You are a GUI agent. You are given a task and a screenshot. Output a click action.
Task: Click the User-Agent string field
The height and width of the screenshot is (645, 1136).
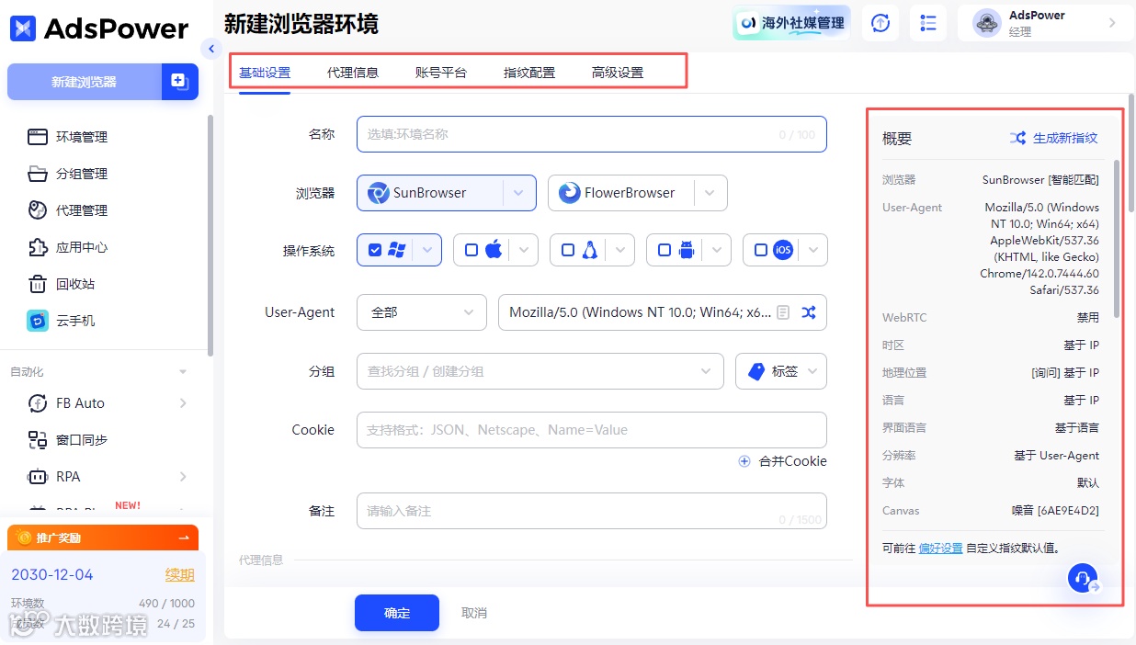[663, 312]
